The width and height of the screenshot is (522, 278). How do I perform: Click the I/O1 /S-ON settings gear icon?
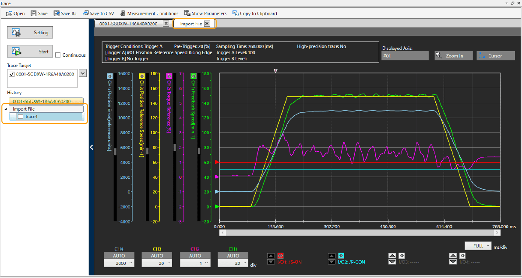tap(281, 255)
